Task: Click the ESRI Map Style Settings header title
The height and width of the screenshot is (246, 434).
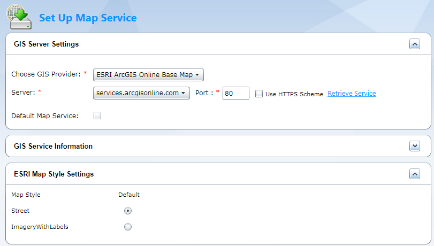Action: [54, 174]
